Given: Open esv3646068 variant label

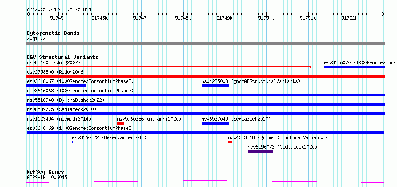Looking at the screenshot, I should (80, 91).
